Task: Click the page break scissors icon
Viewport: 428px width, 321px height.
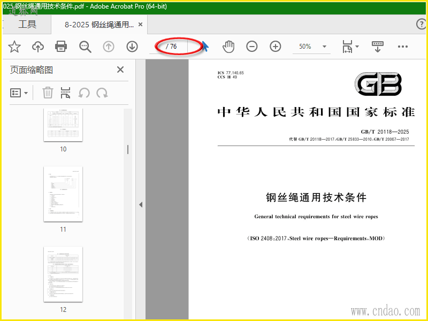Action: 65,93
